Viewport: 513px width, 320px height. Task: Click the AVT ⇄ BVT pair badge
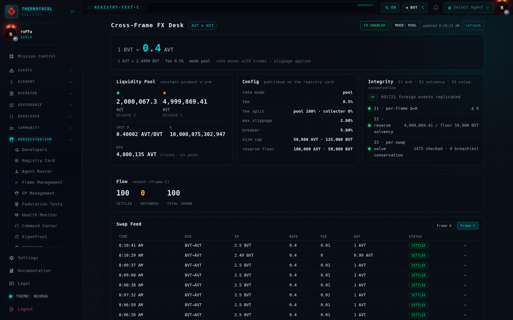click(x=202, y=26)
